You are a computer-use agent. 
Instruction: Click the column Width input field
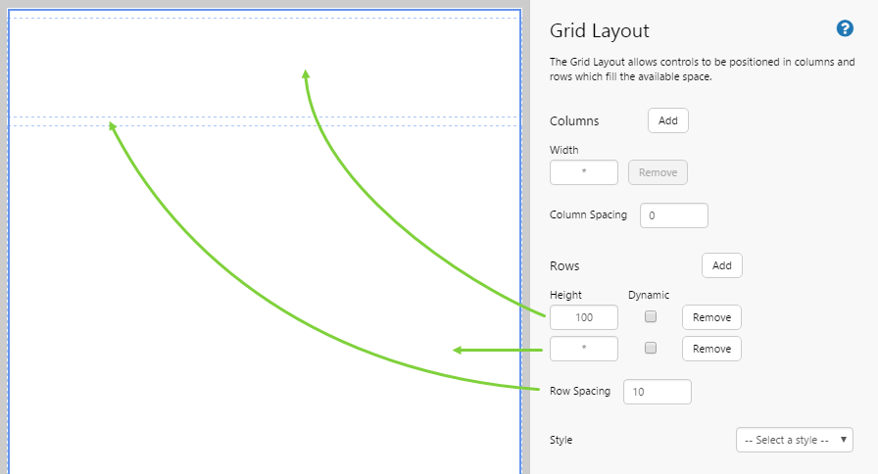tap(584, 172)
